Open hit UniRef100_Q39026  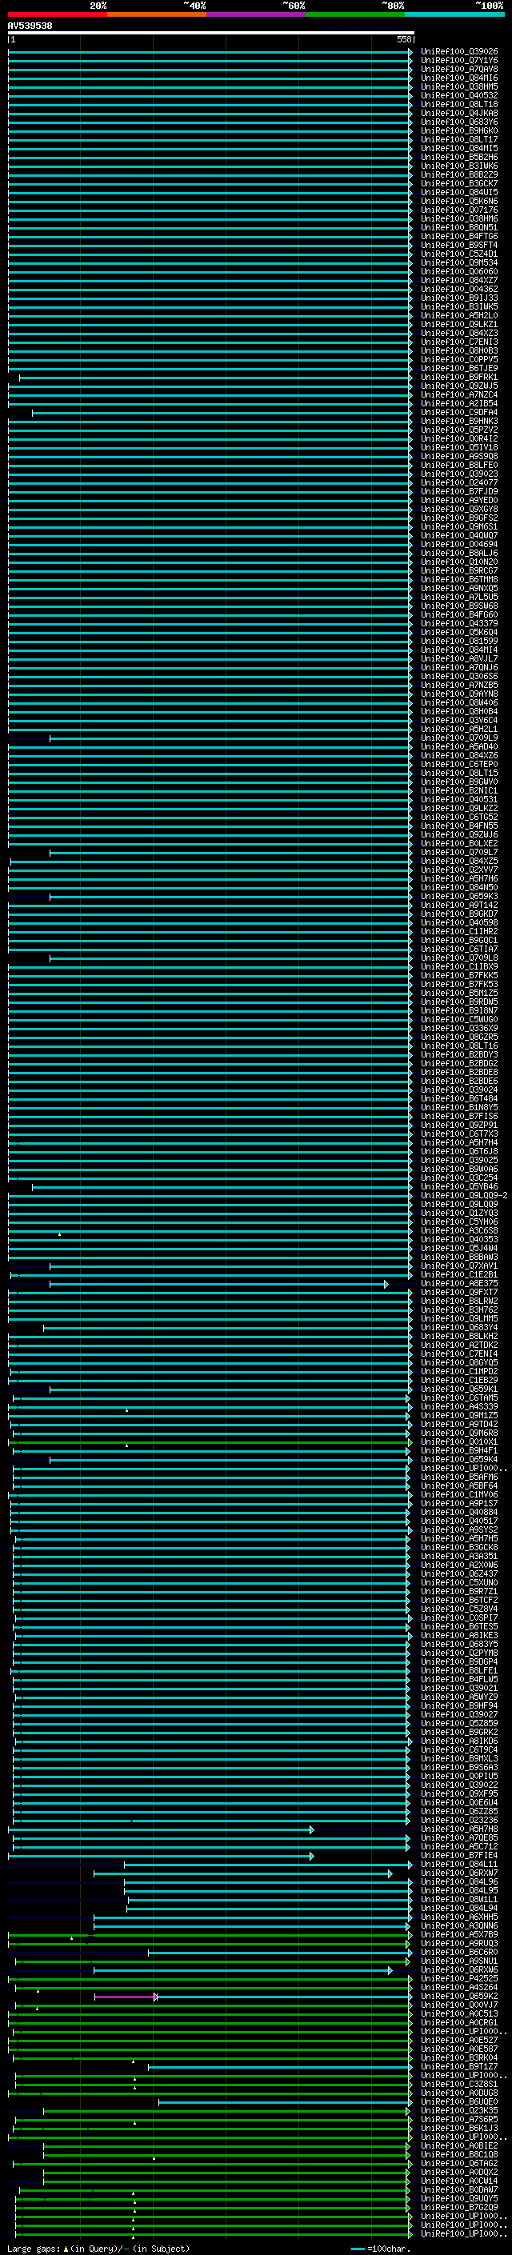pos(459,52)
